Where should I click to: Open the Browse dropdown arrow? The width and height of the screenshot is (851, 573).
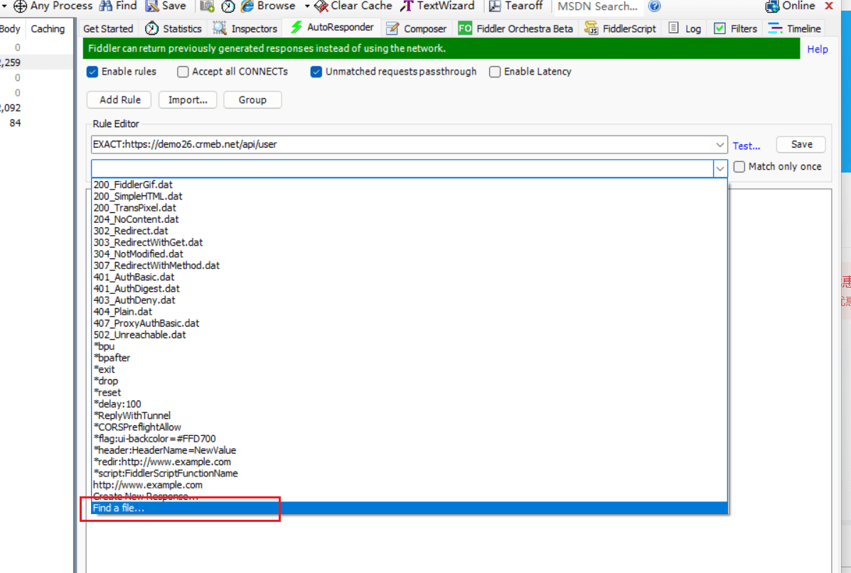point(306,6)
